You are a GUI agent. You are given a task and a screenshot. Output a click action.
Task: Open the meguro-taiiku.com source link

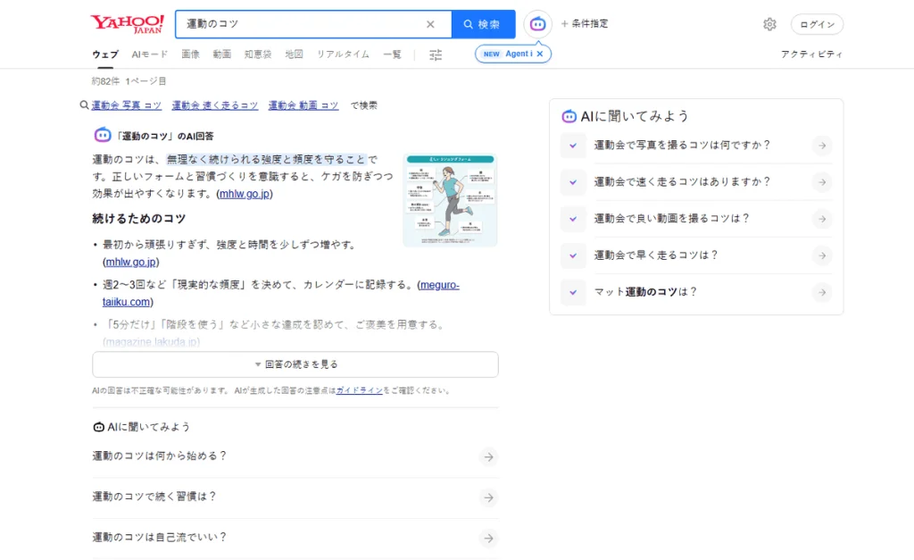tap(281, 294)
